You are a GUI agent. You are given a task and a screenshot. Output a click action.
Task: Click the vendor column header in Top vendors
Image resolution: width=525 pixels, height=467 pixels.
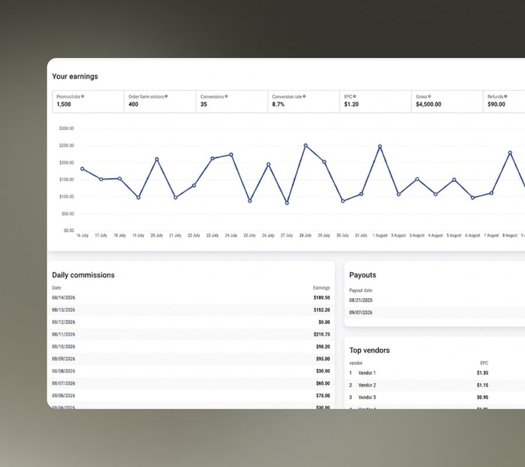356,363
